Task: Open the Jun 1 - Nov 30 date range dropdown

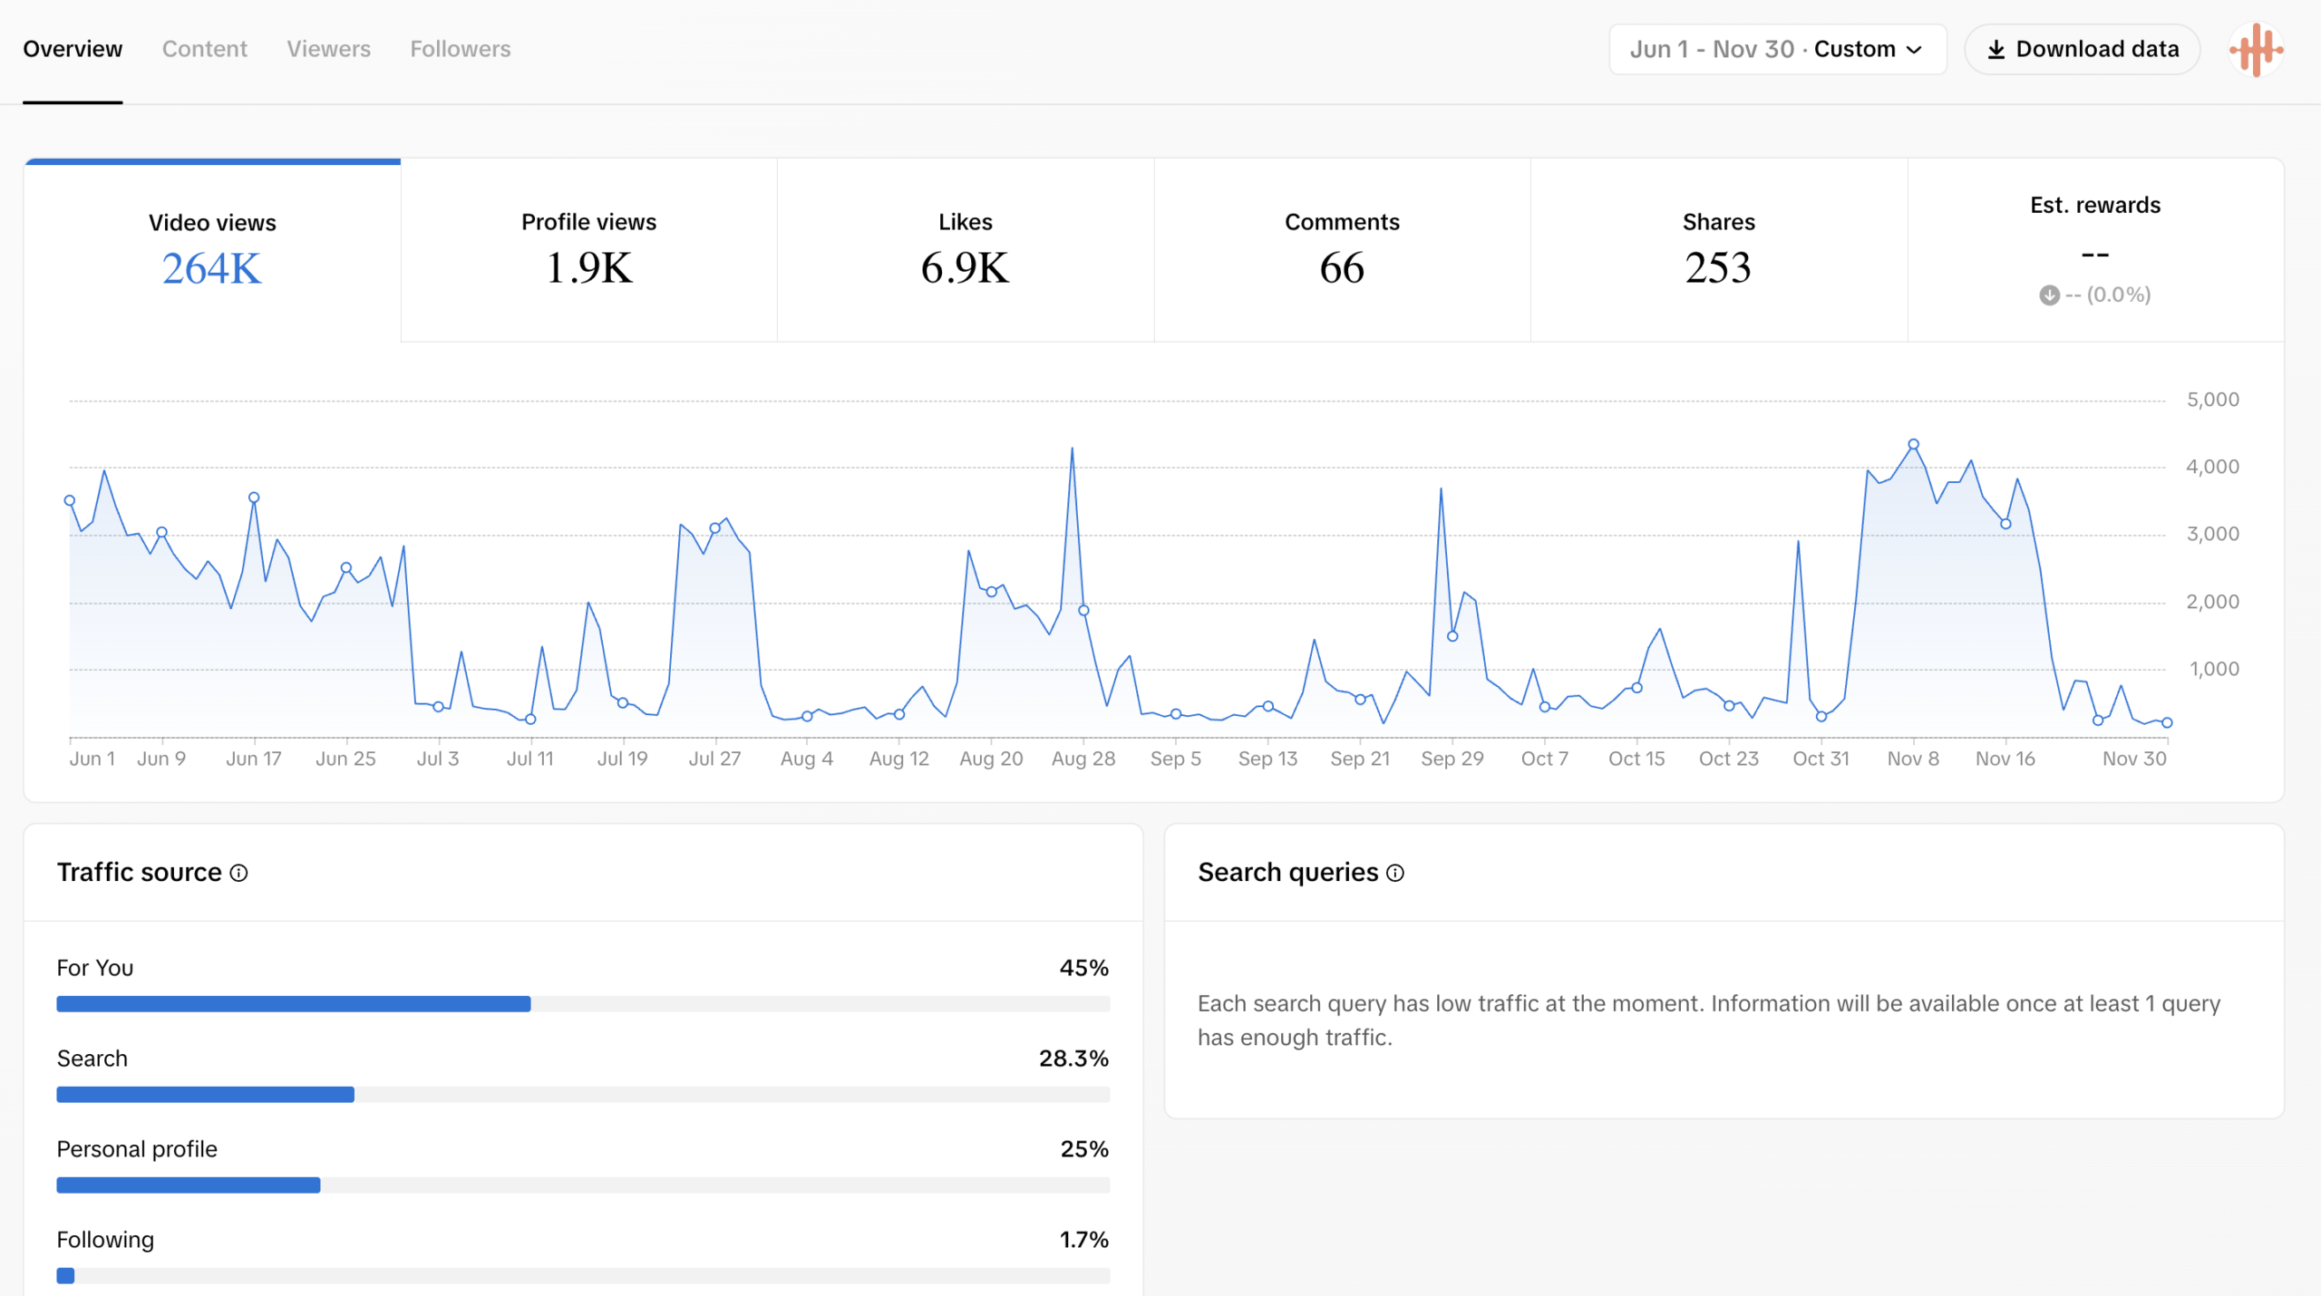Action: [1776, 50]
